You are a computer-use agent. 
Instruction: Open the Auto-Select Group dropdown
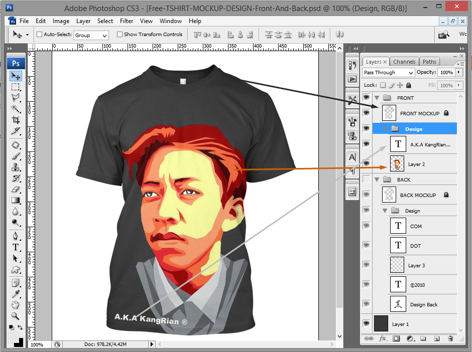click(91, 35)
